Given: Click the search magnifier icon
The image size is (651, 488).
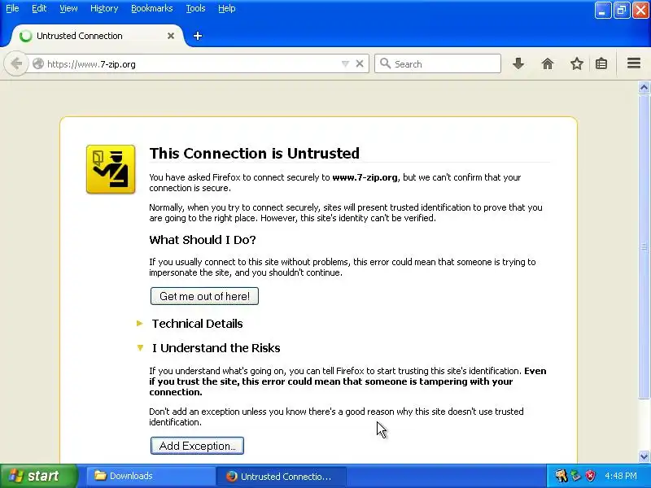Looking at the screenshot, I should click(385, 63).
